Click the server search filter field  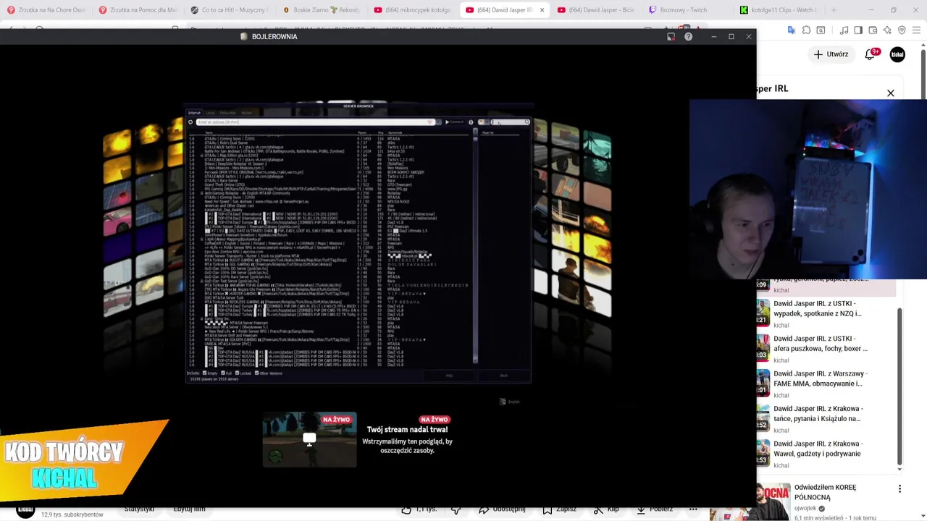pyautogui.click(x=511, y=122)
